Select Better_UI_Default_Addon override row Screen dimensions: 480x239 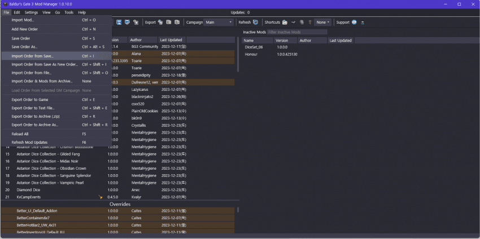118,211
